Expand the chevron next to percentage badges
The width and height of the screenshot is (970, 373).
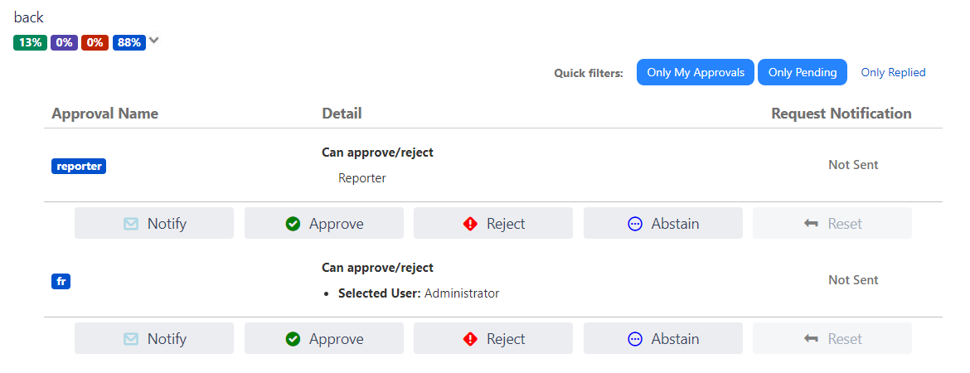[153, 41]
